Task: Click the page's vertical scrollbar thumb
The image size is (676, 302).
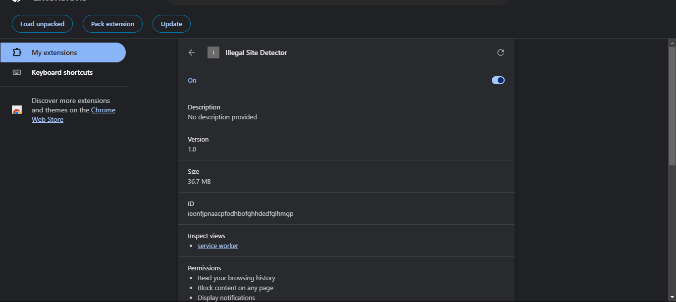Action: [x=672, y=106]
